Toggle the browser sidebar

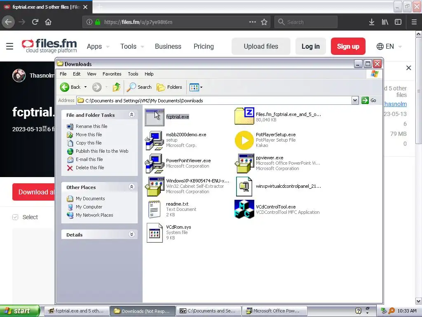[x=398, y=22]
